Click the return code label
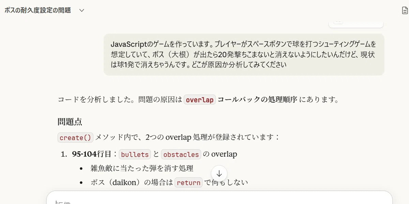This screenshot has height=204, width=409. pos(188,183)
